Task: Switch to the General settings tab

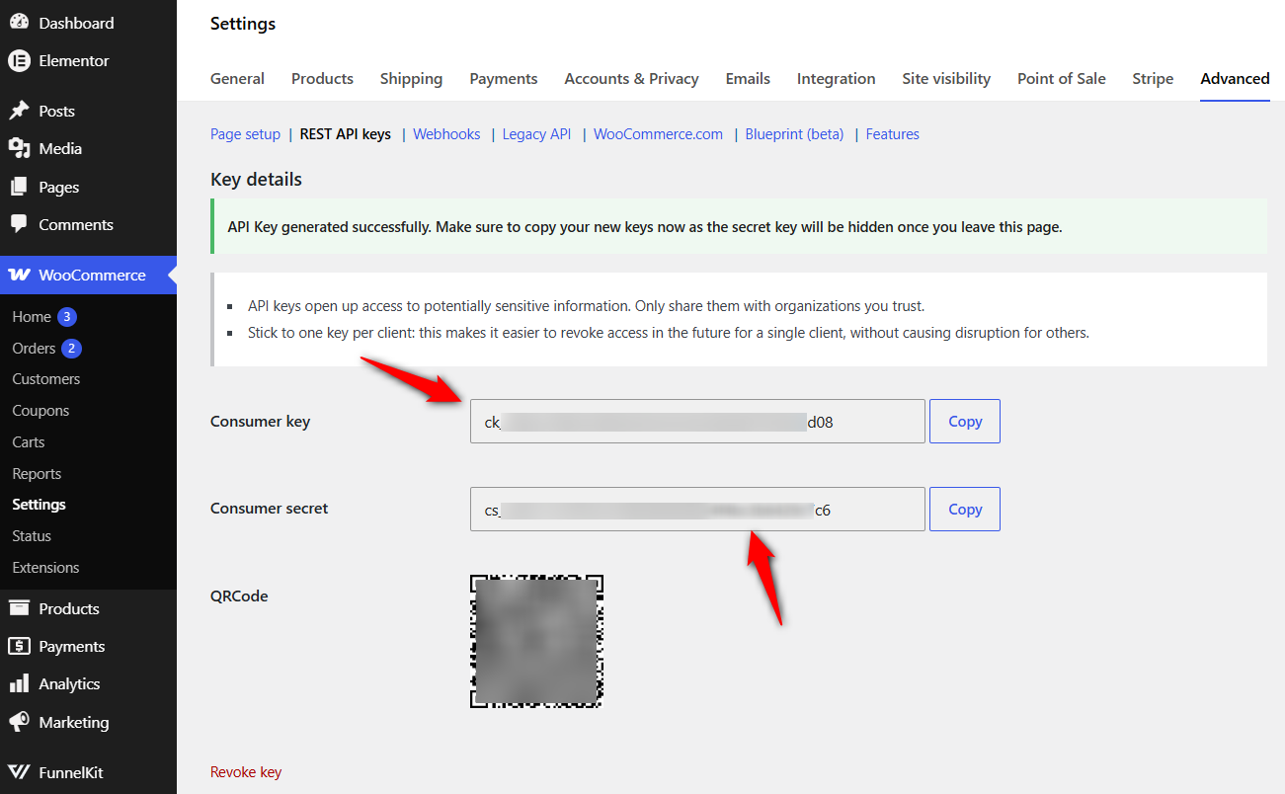Action: tap(237, 78)
